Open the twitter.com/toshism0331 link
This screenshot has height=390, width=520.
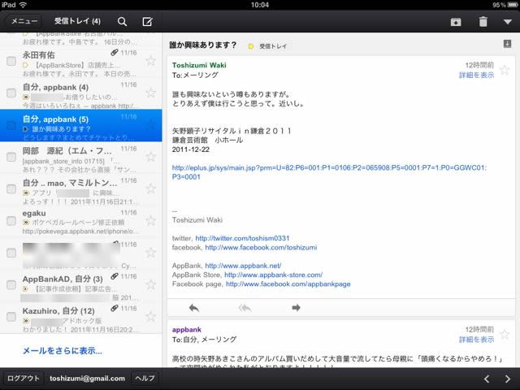242,238
